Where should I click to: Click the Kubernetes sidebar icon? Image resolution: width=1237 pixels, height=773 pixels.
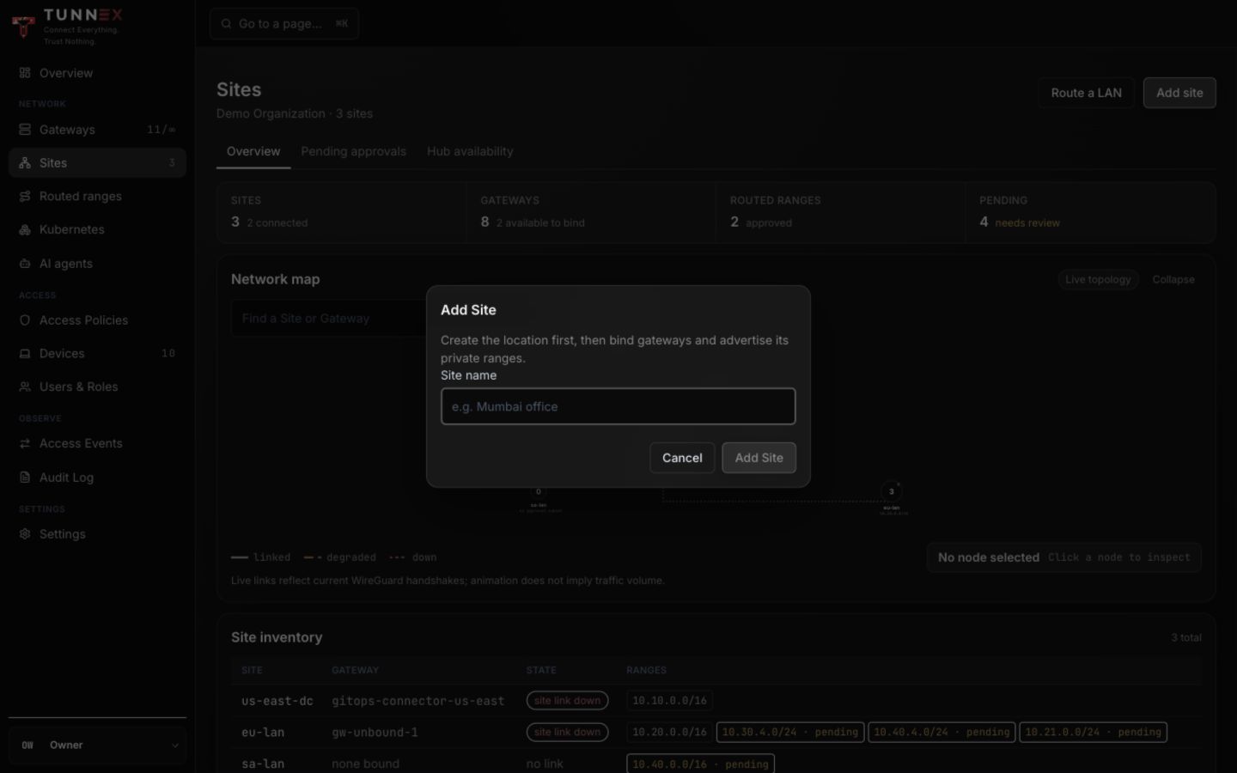pyautogui.click(x=25, y=230)
